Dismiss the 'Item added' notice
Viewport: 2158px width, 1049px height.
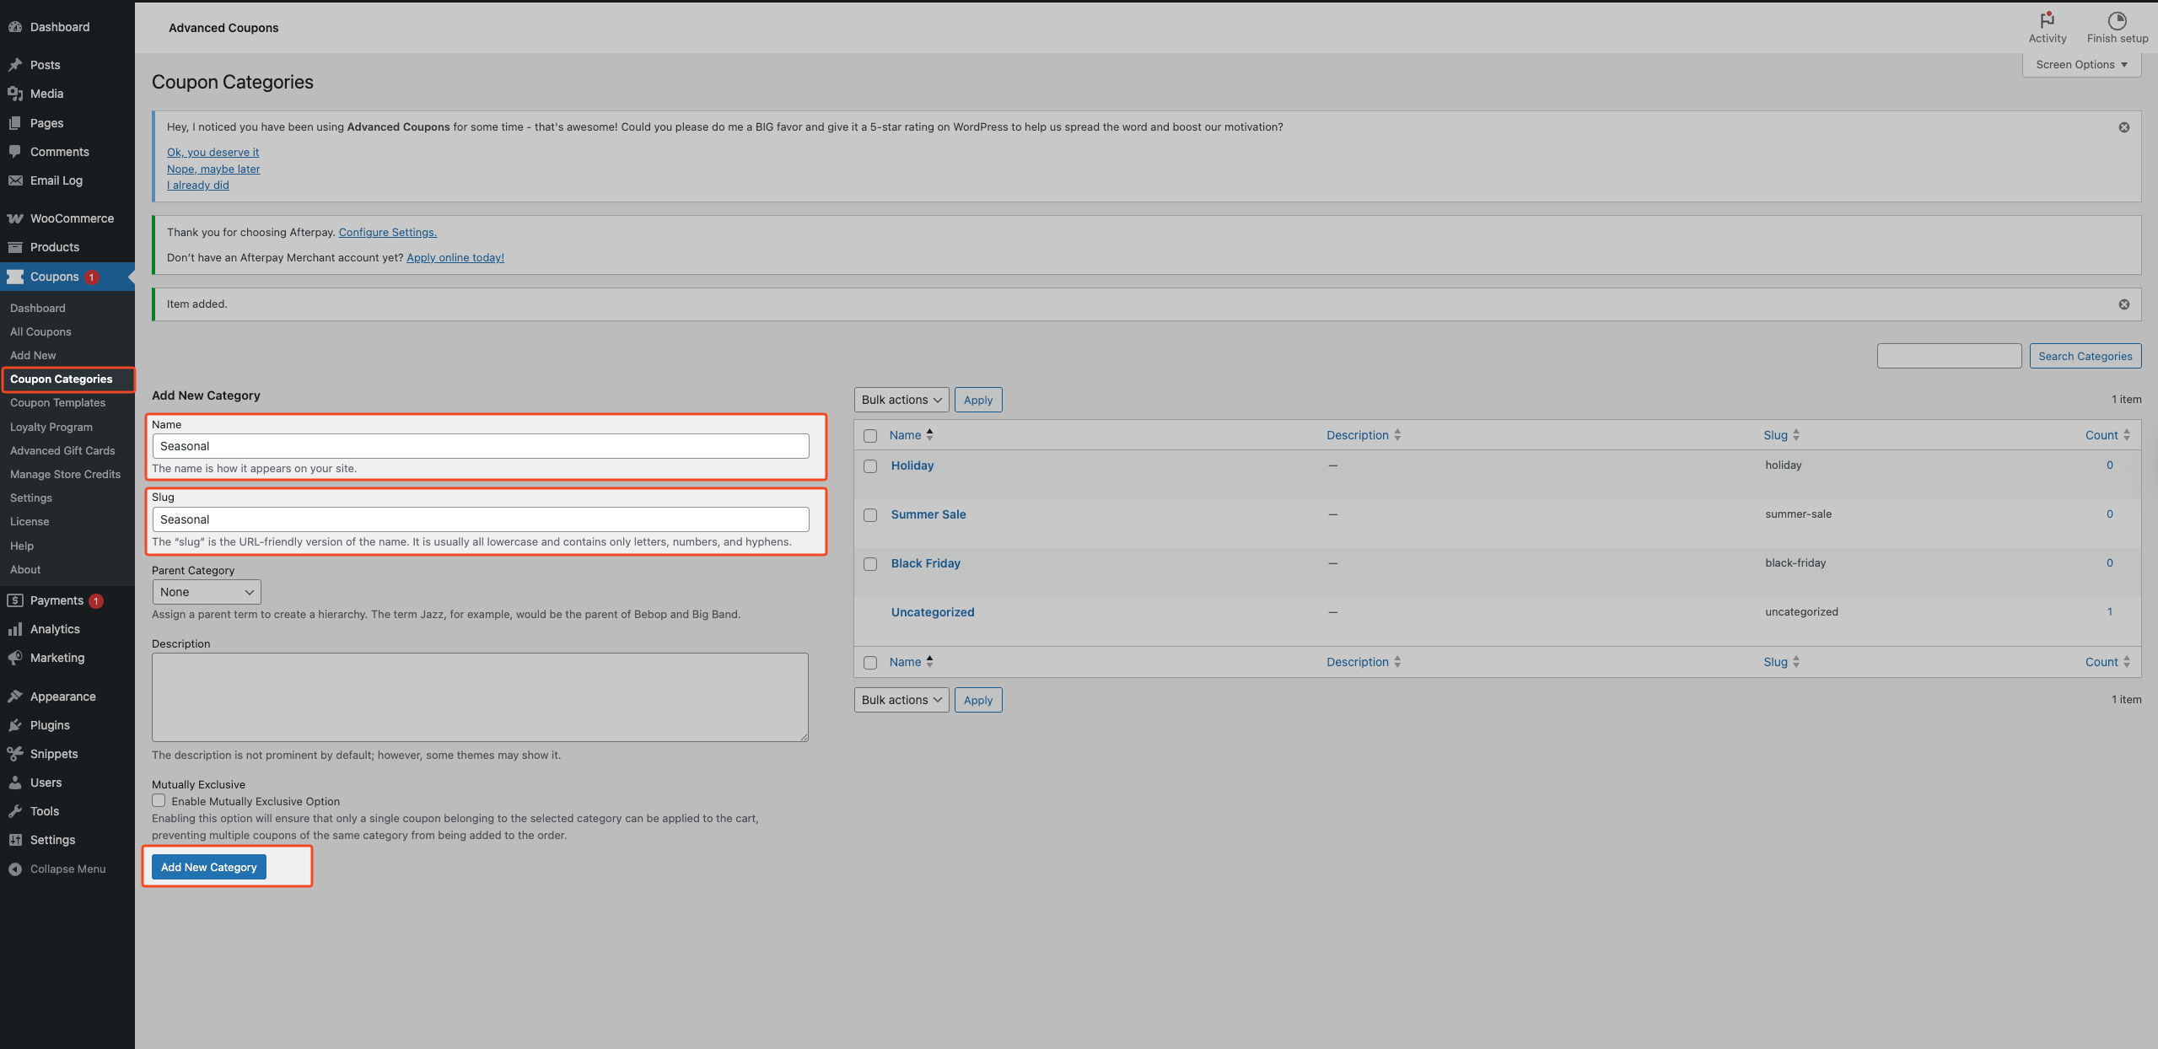(2123, 304)
